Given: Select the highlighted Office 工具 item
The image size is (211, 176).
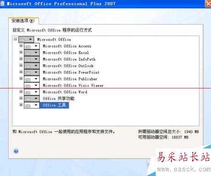Looking at the screenshot, I should 54,105.
